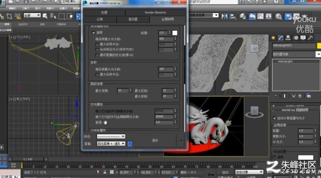Click the Mirror tool icon
The width and height of the screenshot is (321, 178).
tap(225, 16)
